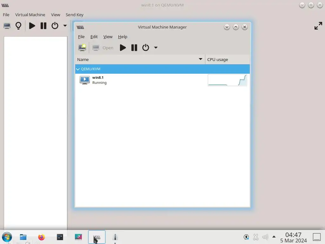Expand the hidden system tray icons arrow
325x244 pixels.
click(x=274, y=236)
